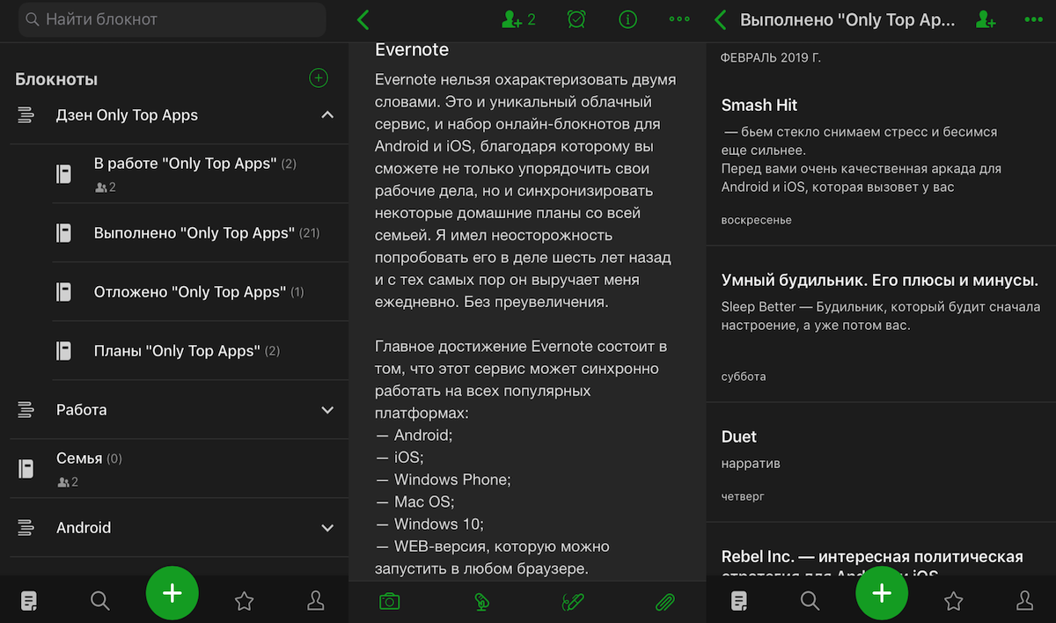Open the Smash Hit note
The height and width of the screenshot is (623, 1056).
coord(881,160)
